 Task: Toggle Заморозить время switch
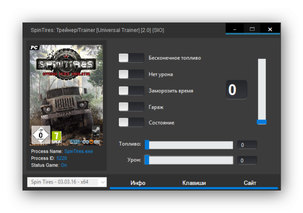point(132,90)
